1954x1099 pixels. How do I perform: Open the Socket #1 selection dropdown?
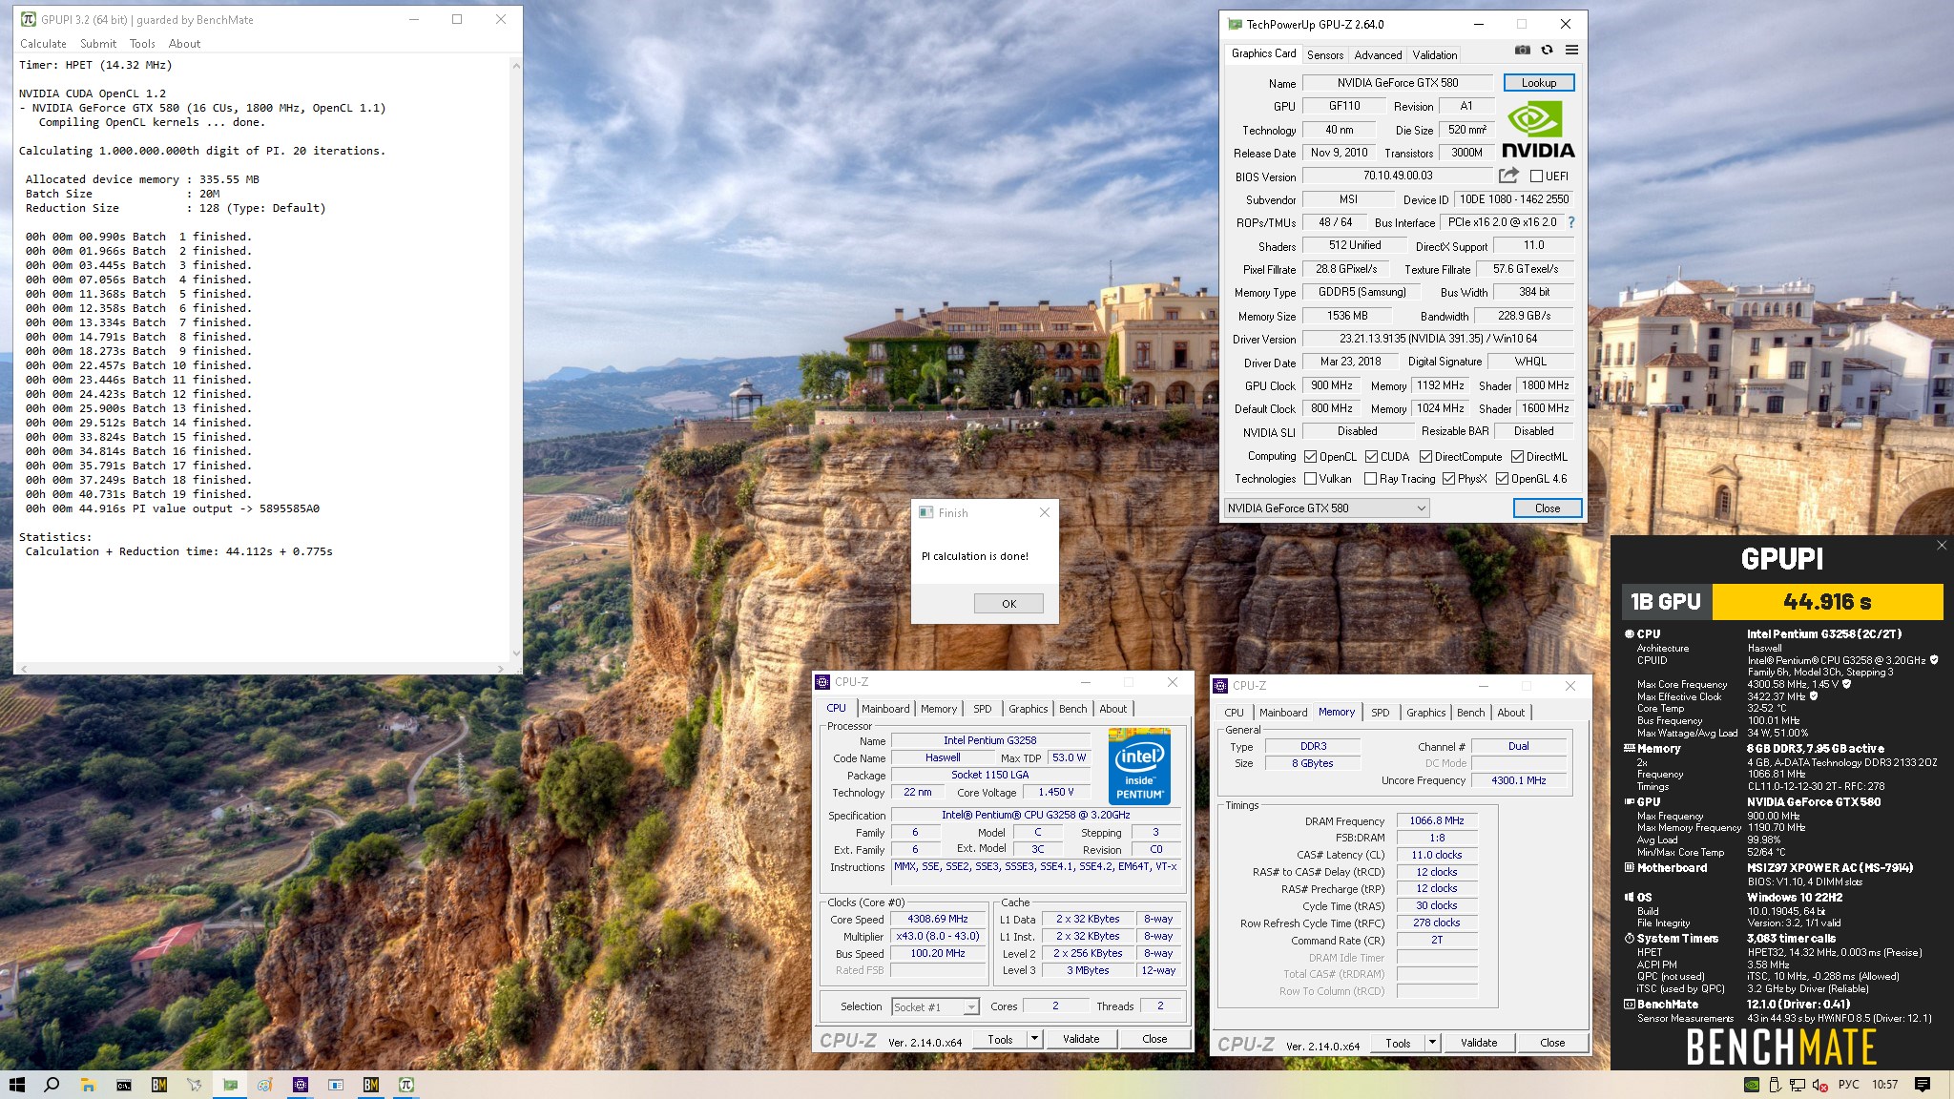coord(935,1007)
